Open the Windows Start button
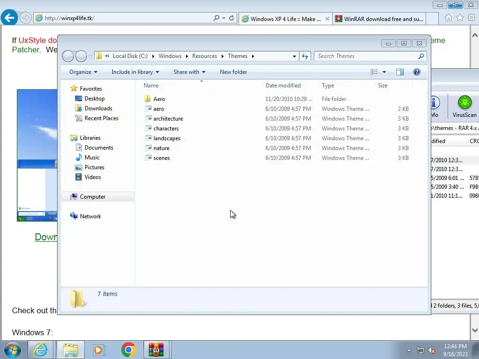The image size is (479, 359). pos(13,350)
